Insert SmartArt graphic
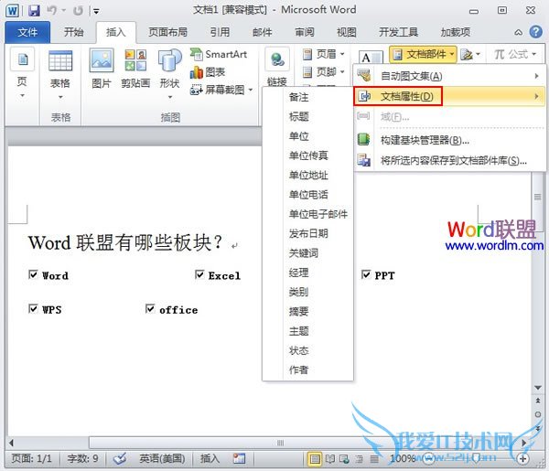 220,54
